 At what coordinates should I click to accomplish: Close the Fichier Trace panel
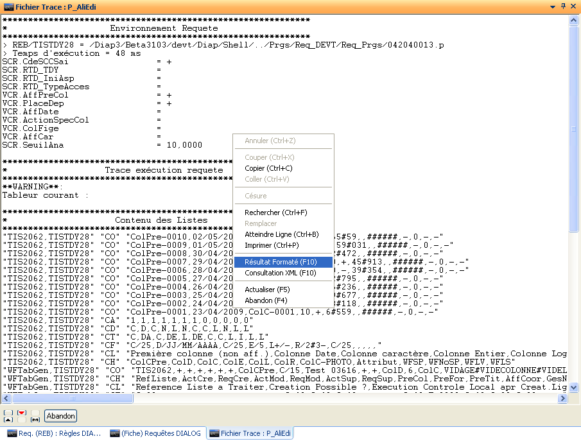(x=573, y=6)
